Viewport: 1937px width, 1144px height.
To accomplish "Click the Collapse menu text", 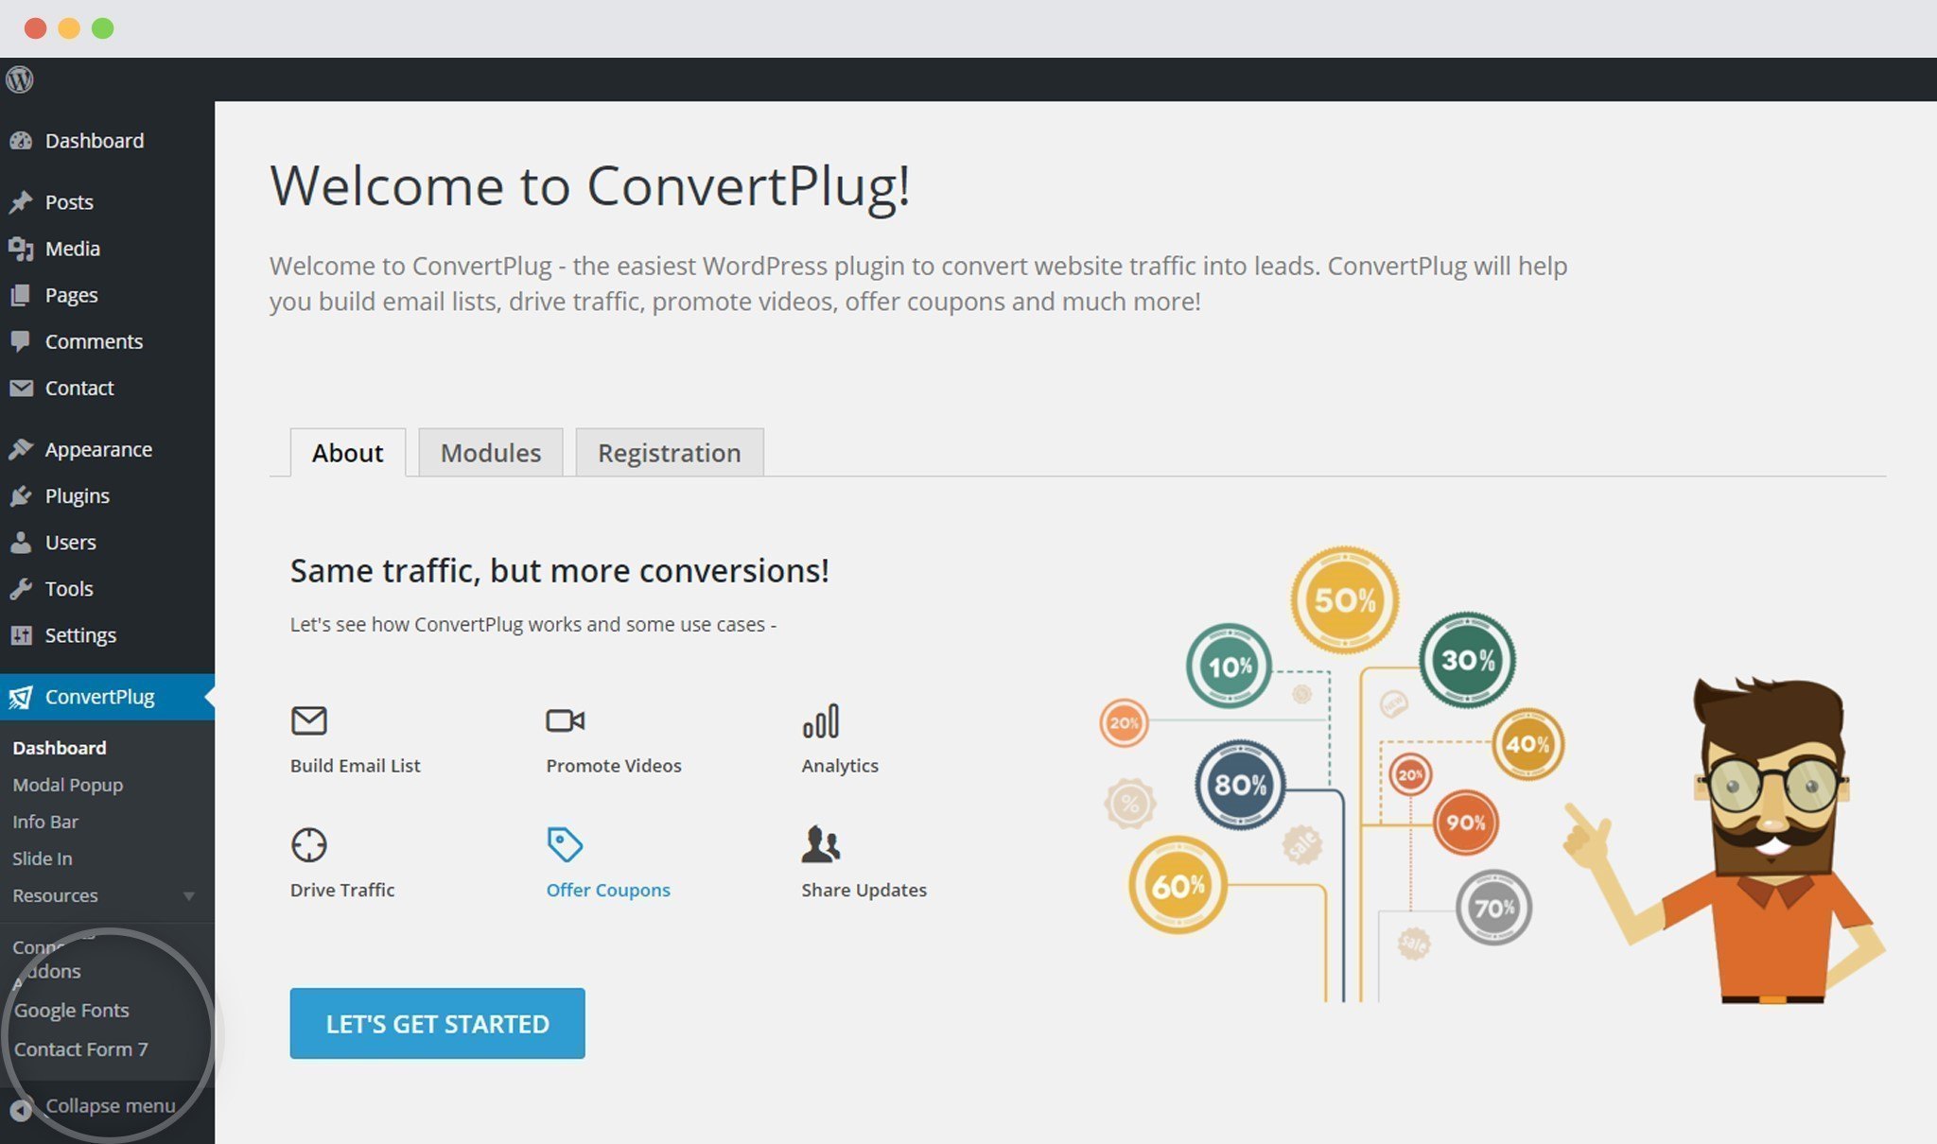I will pyautogui.click(x=111, y=1105).
